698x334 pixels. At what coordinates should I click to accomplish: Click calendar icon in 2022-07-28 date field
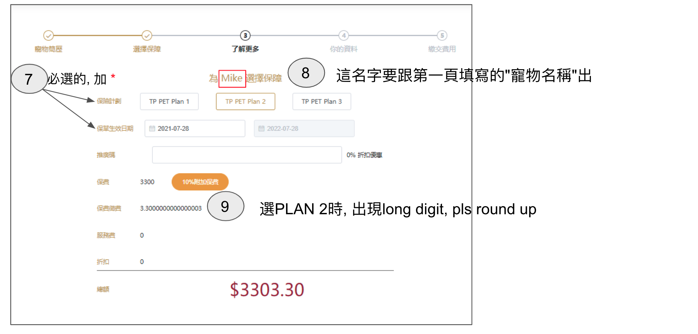click(261, 129)
